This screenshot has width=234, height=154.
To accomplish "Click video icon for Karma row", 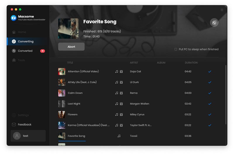I will point(121,125).
